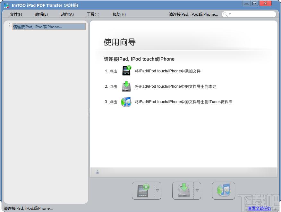Click the 将iPad/iPod touch/iPhone中的文件导出到本地 text
This screenshot has height=212, width=281.
click(x=175, y=86)
